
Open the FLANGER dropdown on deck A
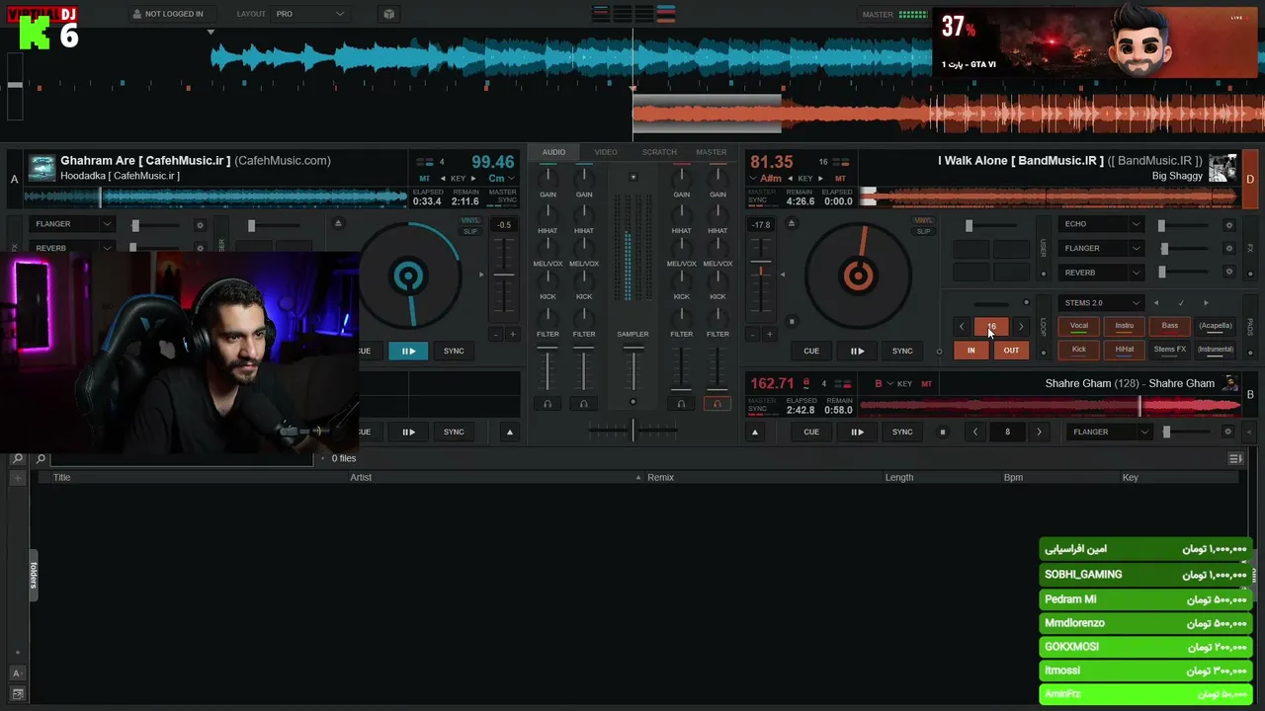click(x=72, y=224)
